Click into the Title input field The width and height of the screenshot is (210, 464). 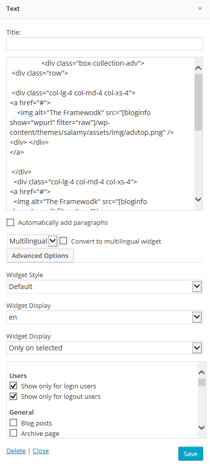[105, 43]
